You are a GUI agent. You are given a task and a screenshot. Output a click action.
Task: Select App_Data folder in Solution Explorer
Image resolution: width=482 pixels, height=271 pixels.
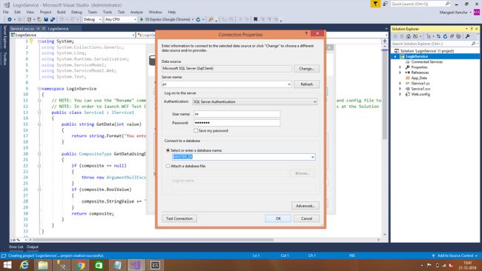pos(419,78)
